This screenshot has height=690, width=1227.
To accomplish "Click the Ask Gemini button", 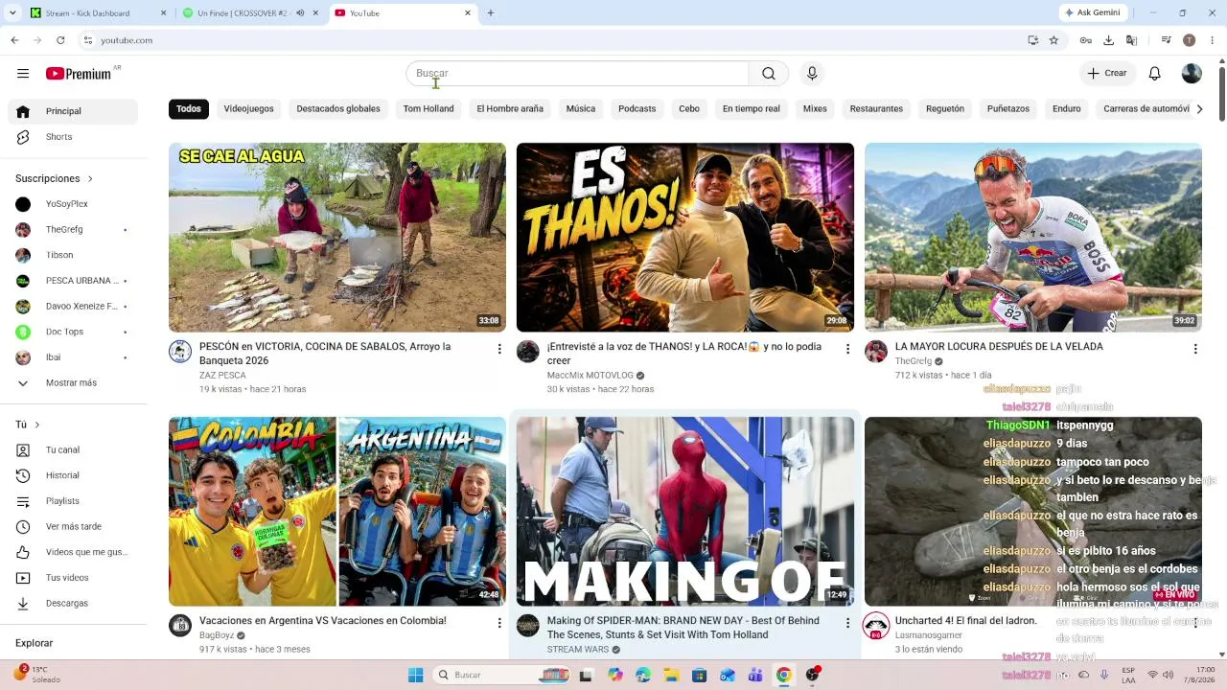I will click(x=1094, y=13).
